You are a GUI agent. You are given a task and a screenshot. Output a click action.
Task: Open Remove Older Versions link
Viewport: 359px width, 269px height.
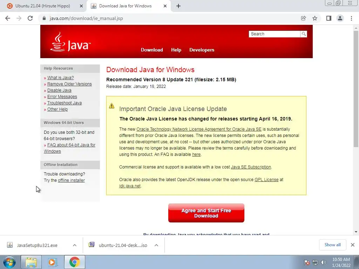[69, 84]
